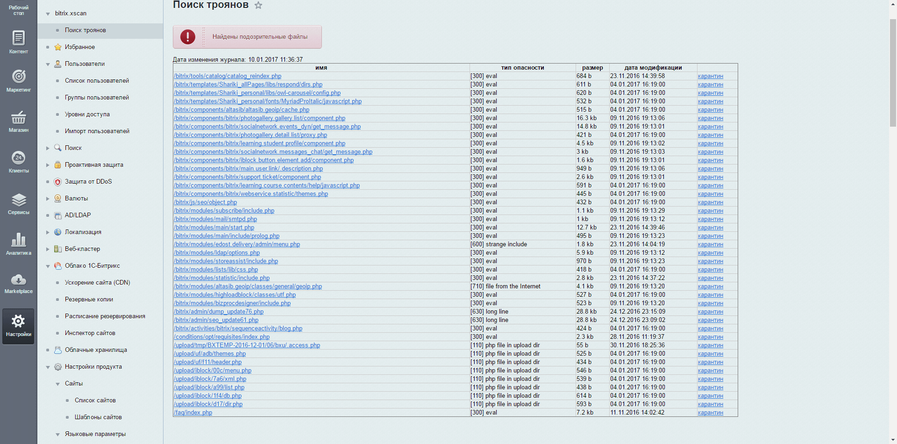The image size is (897, 444).
Task: Open Список пользователей menu item
Action: (x=97, y=81)
